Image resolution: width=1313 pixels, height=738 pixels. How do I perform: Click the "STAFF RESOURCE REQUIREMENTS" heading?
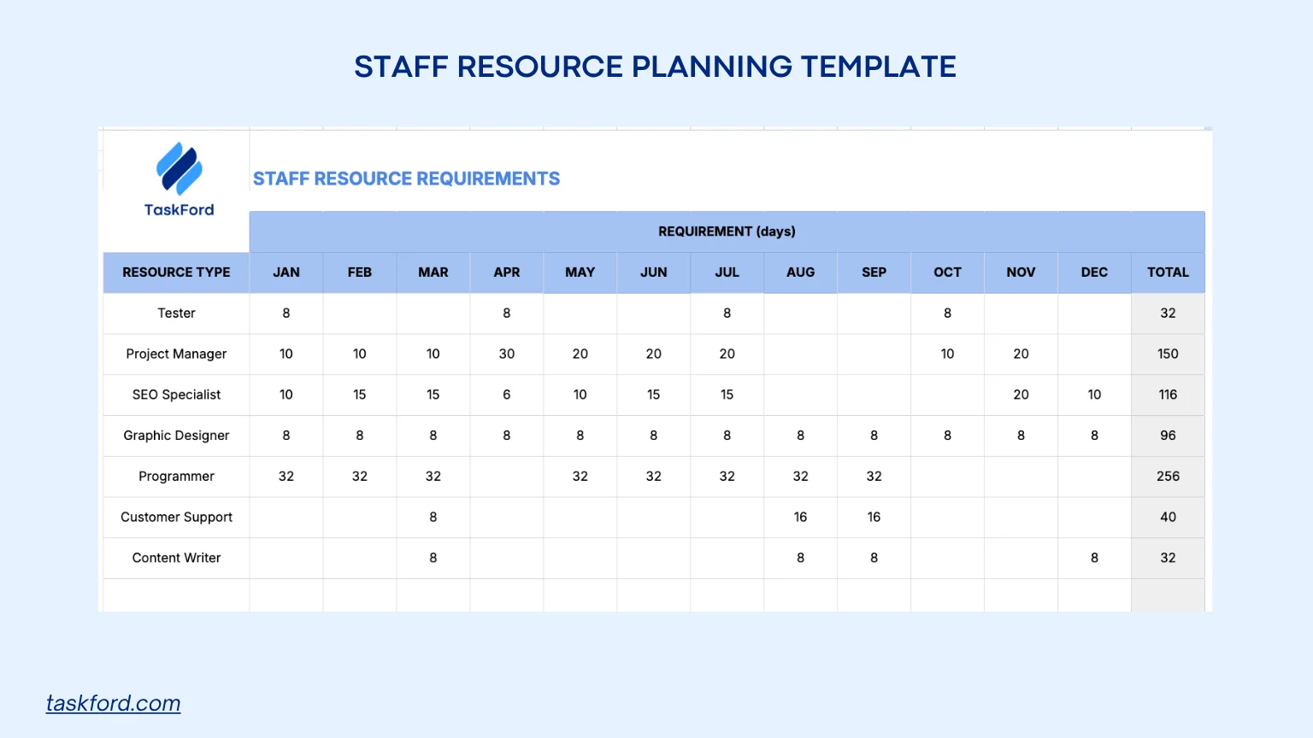coord(406,179)
